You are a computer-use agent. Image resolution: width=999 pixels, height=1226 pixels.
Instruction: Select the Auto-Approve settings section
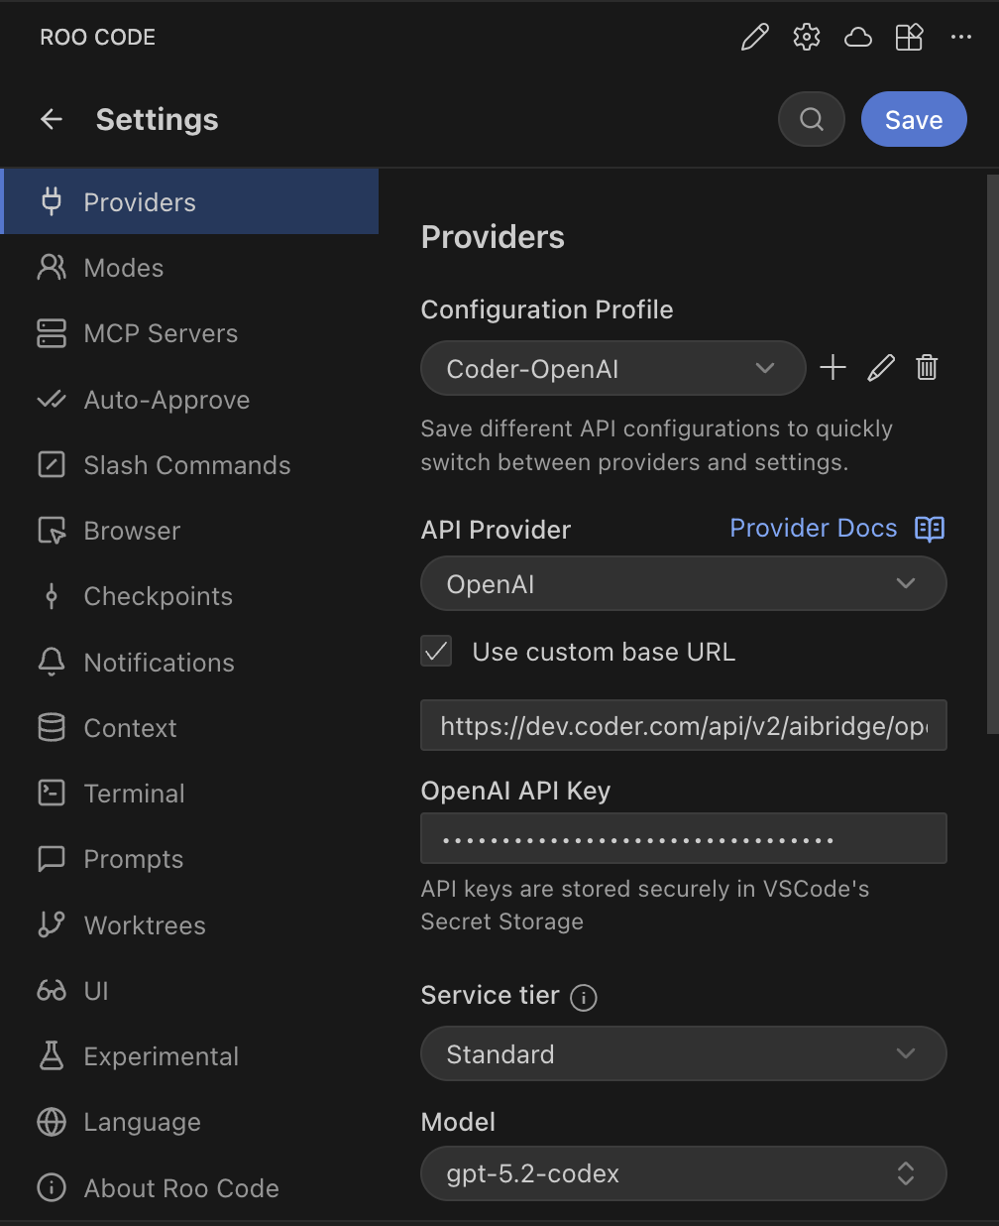pyautogui.click(x=52, y=399)
